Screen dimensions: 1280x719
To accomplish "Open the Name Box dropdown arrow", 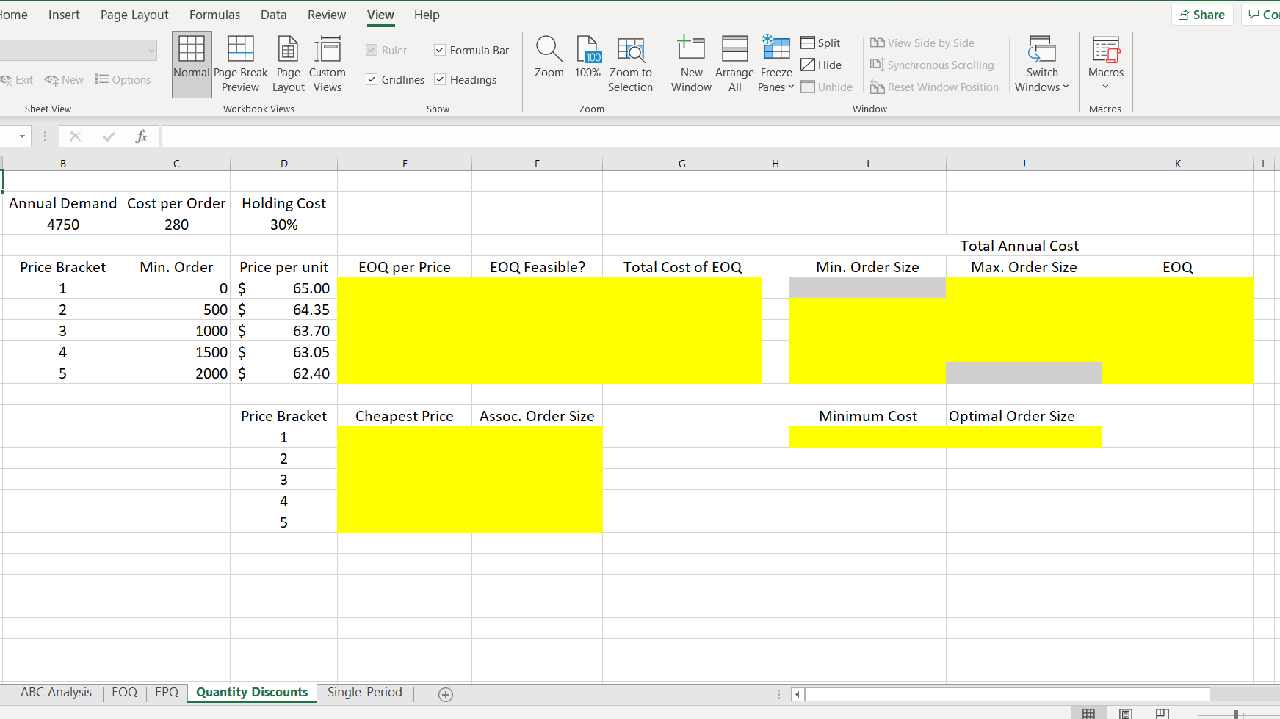I will pos(22,136).
